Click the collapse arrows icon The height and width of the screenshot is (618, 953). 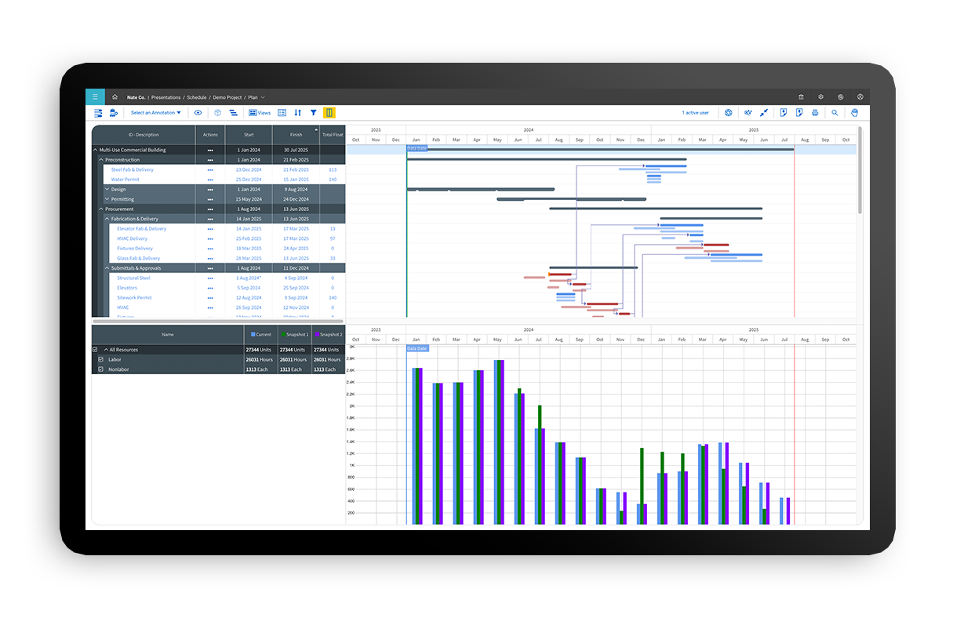pos(764,113)
